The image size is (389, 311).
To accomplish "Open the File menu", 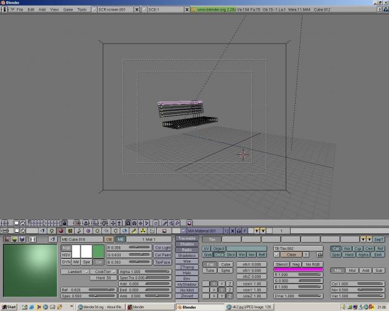I will click(x=19, y=10).
